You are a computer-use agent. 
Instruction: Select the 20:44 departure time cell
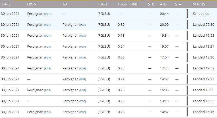pos(164,14)
